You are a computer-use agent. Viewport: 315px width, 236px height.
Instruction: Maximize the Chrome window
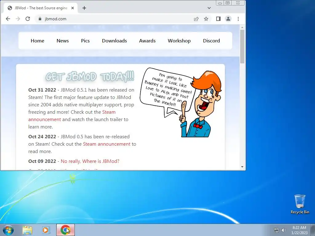coord(228,3)
